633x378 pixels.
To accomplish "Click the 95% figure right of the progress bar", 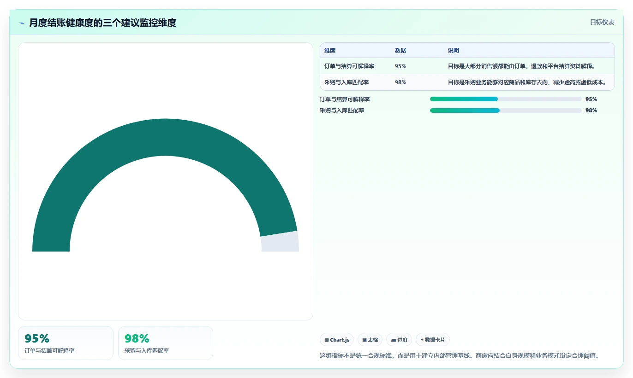I will [591, 99].
